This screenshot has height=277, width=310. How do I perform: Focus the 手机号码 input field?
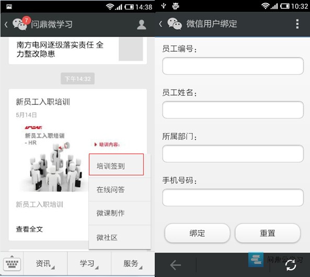233,198
